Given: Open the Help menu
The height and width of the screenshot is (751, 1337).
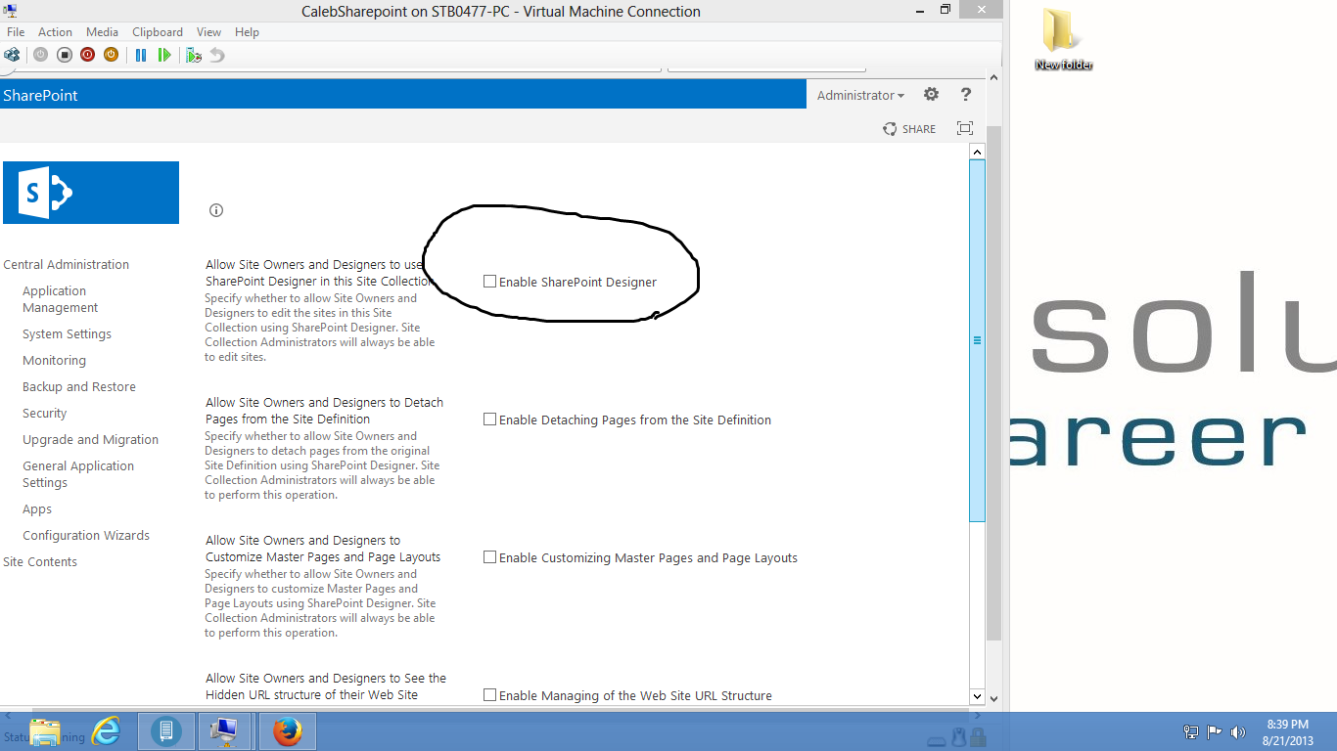Looking at the screenshot, I should (x=247, y=32).
